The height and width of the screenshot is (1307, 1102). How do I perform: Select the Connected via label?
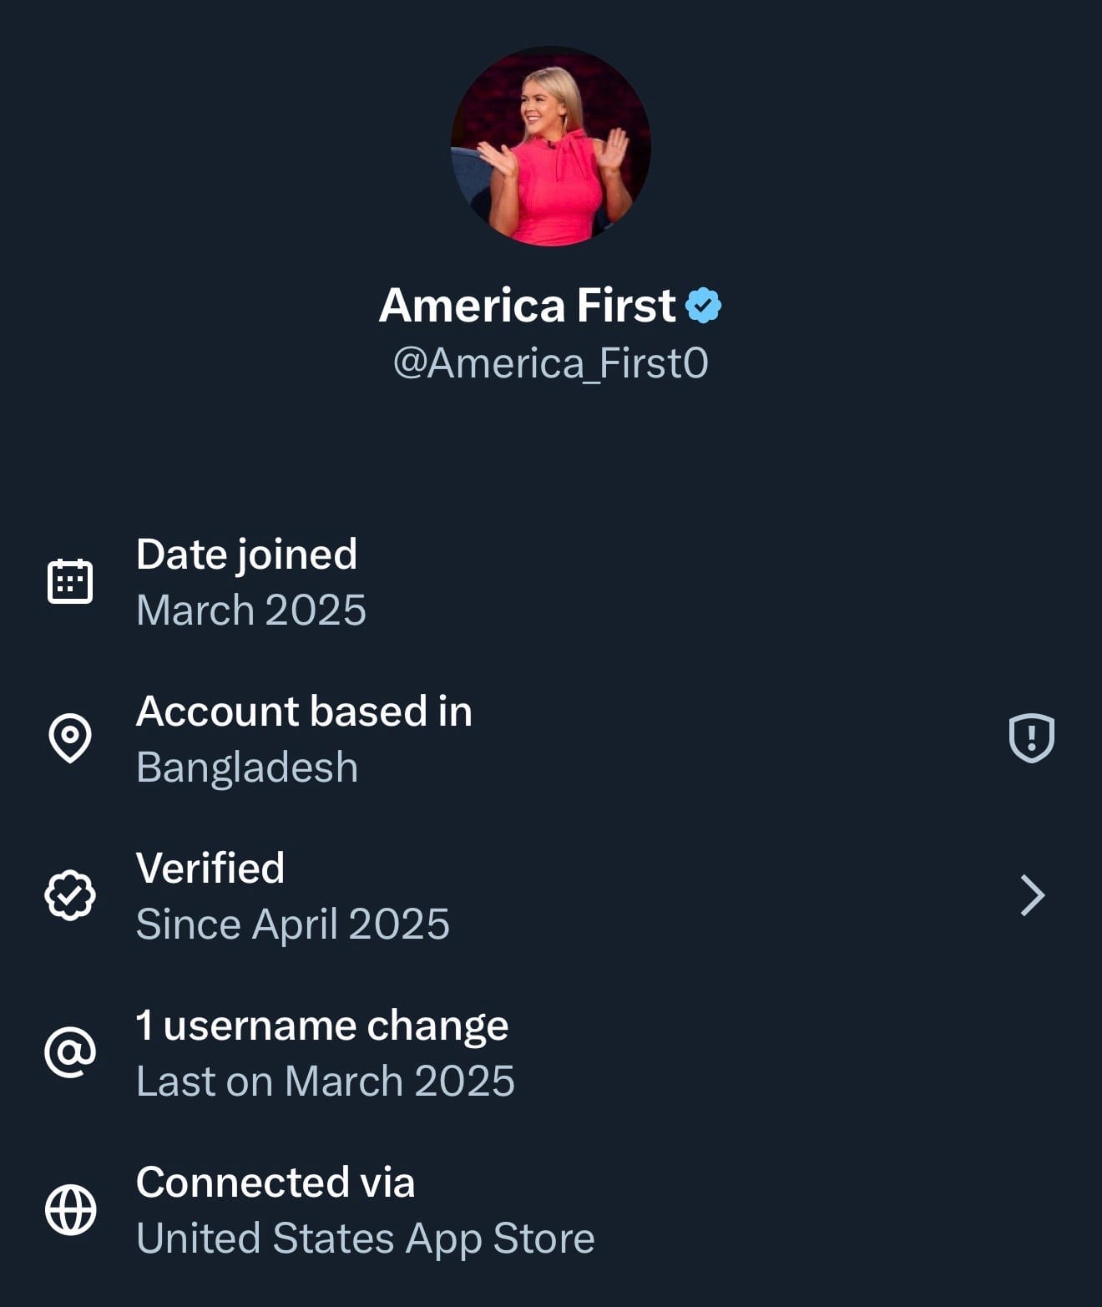pos(275,1183)
